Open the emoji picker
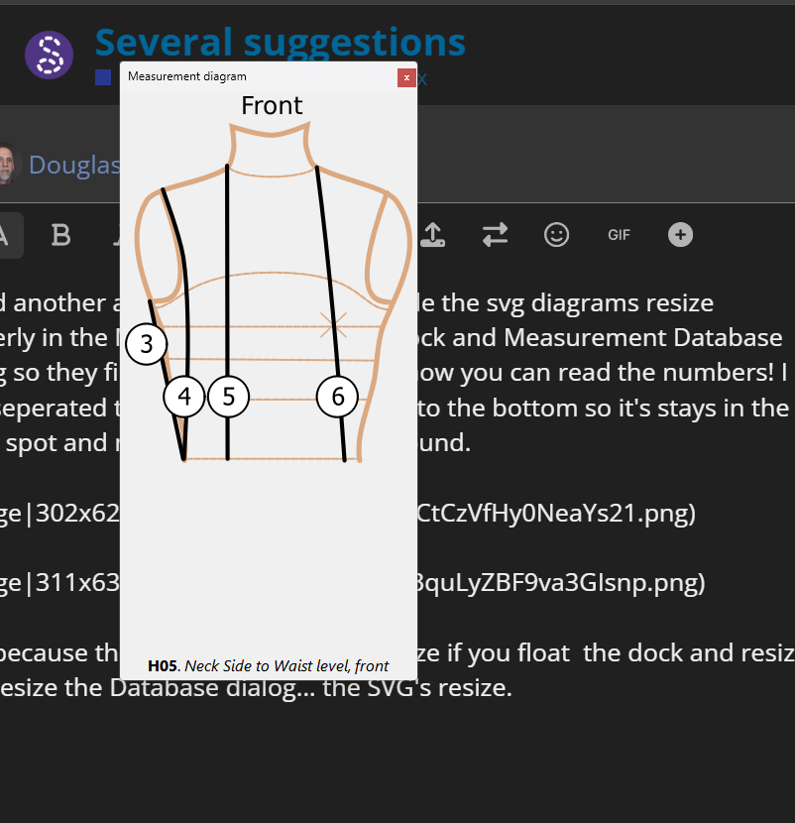The height and width of the screenshot is (823, 795). [x=557, y=235]
